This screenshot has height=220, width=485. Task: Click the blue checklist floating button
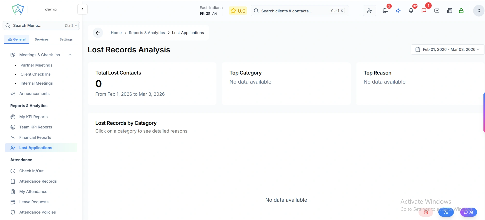click(446, 212)
